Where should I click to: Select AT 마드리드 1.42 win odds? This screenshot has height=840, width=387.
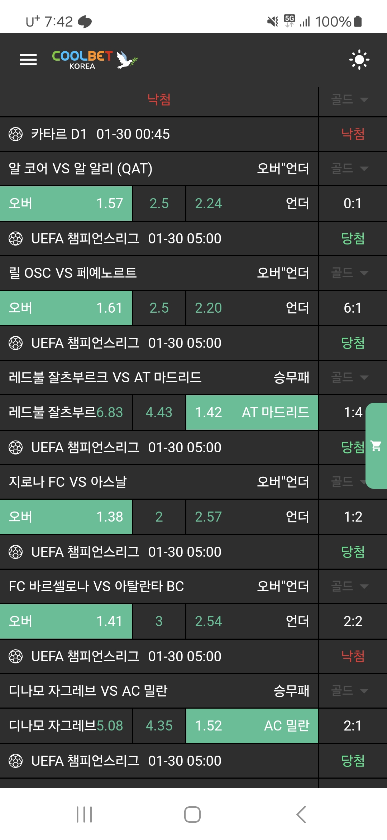coord(252,412)
